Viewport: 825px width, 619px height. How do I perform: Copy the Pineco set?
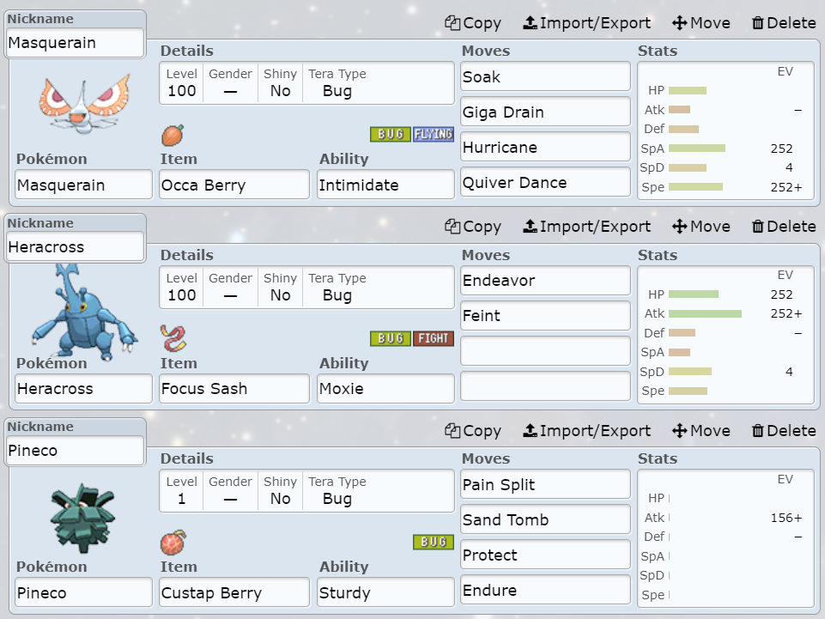[x=472, y=431]
